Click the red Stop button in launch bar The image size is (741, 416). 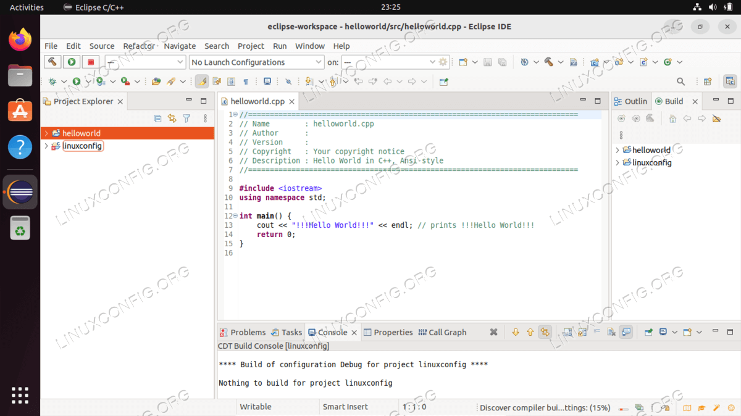coord(91,62)
